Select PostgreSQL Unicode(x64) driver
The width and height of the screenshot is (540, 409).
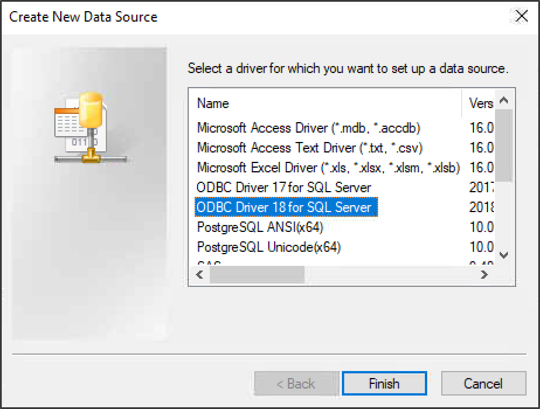[269, 247]
